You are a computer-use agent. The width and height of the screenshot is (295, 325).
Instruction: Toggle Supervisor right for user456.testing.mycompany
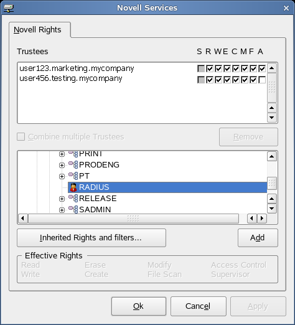coord(201,80)
